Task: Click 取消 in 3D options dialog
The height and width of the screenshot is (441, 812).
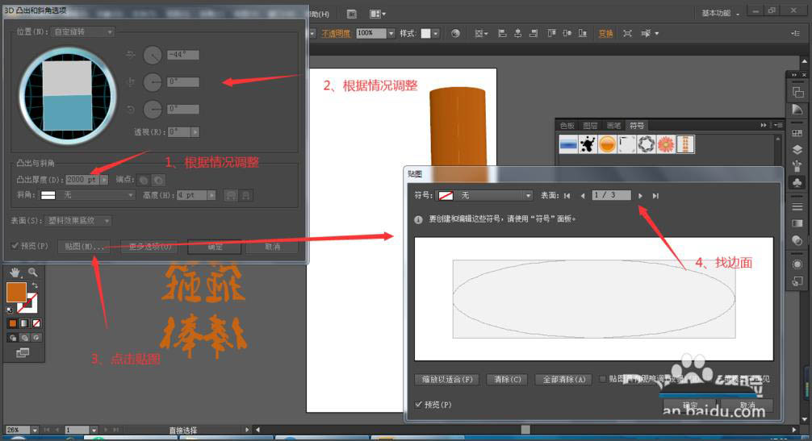Action: click(x=272, y=248)
